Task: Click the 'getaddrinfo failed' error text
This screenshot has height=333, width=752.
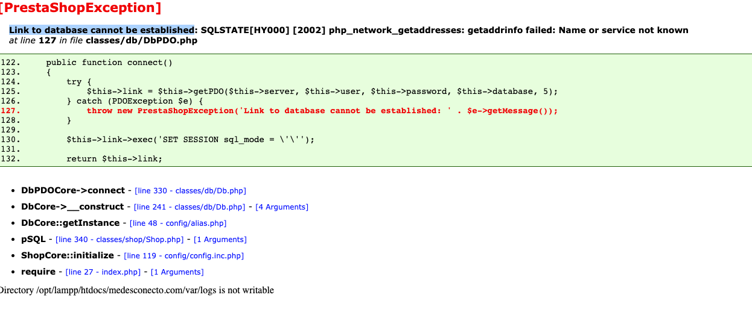Action: point(511,30)
